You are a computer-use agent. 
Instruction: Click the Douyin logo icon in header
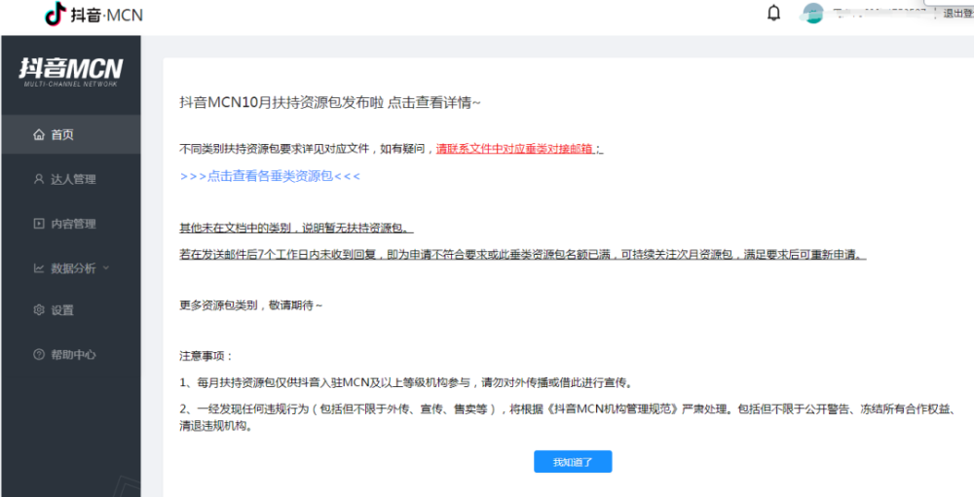(56, 14)
